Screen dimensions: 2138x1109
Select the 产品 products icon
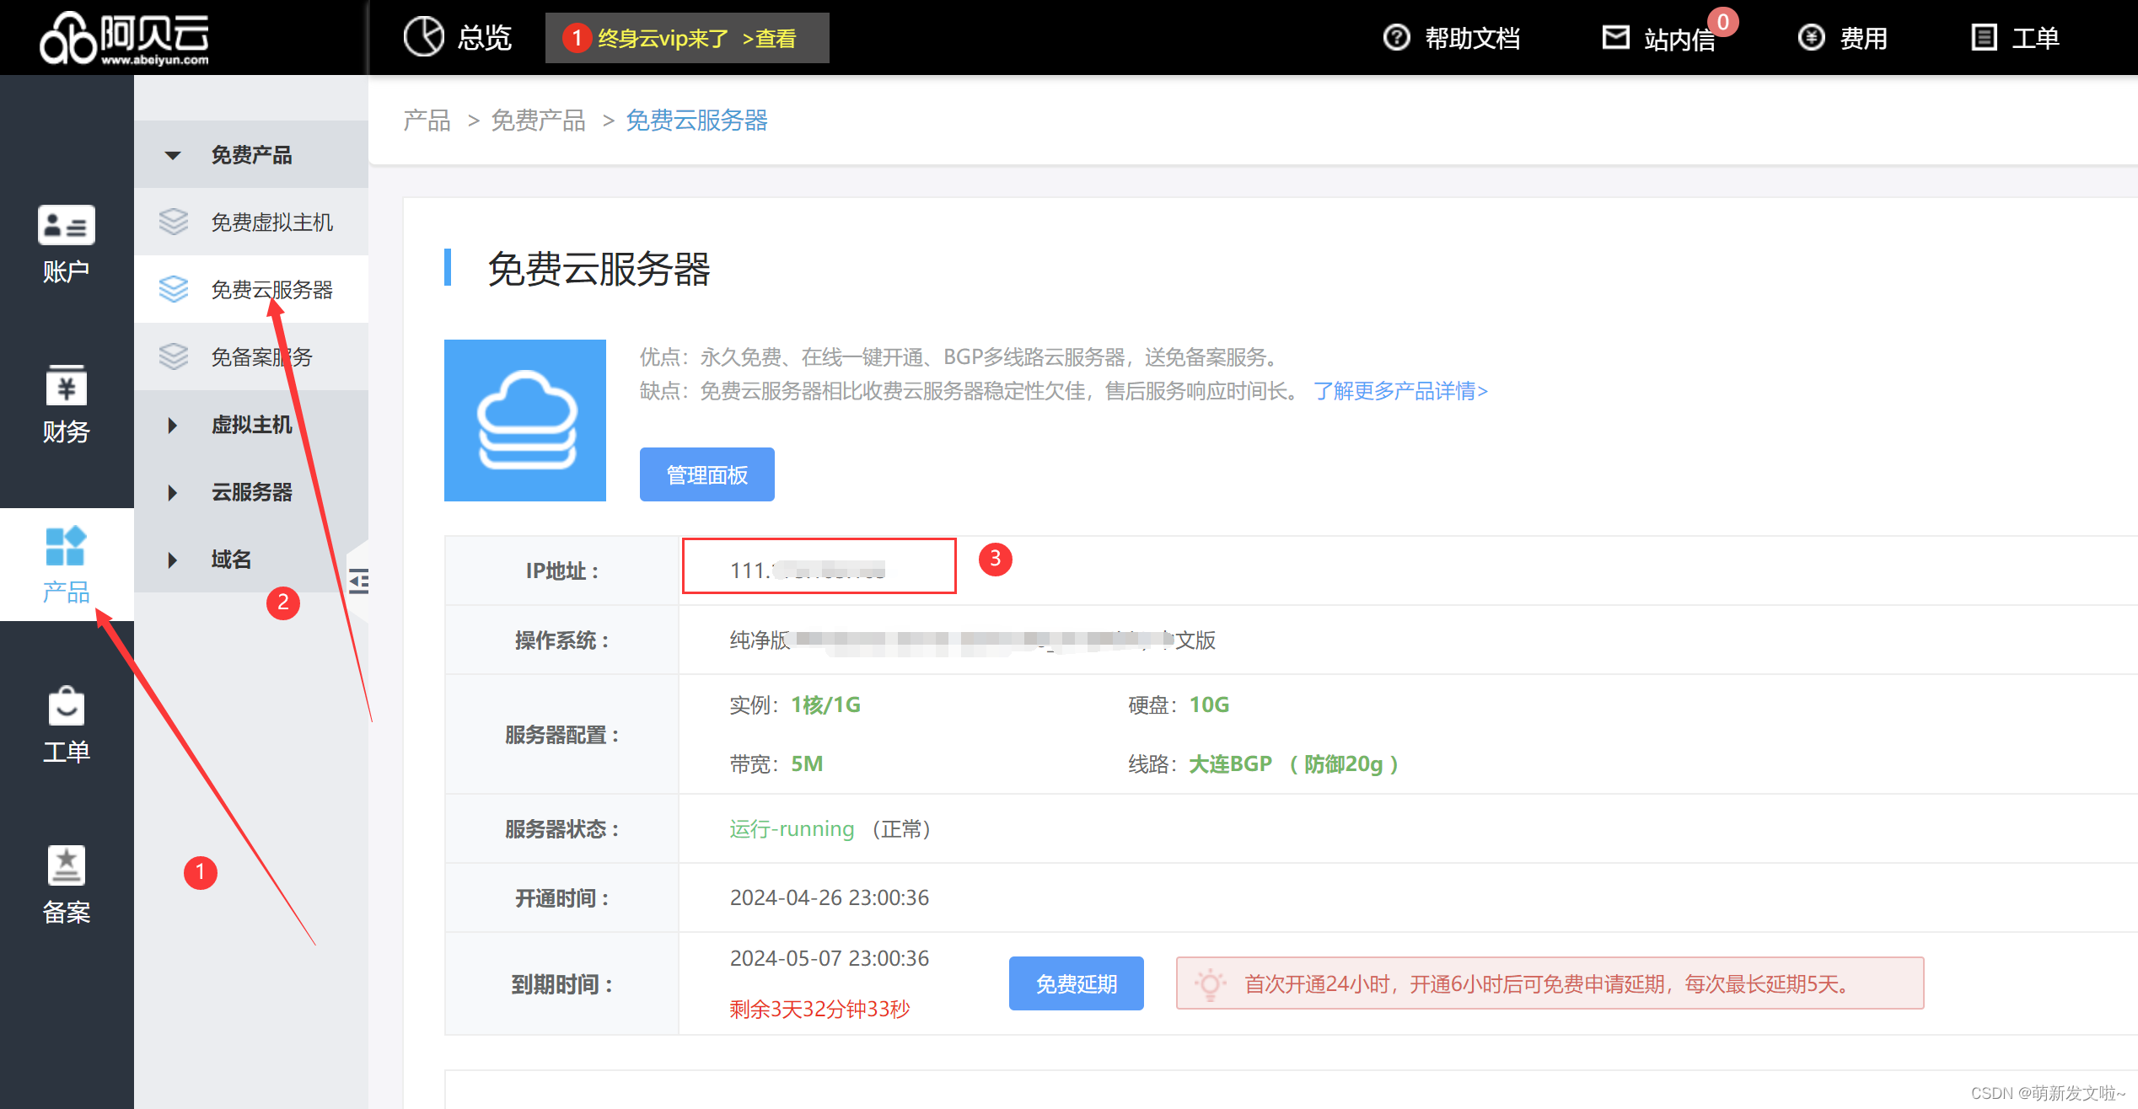(66, 546)
